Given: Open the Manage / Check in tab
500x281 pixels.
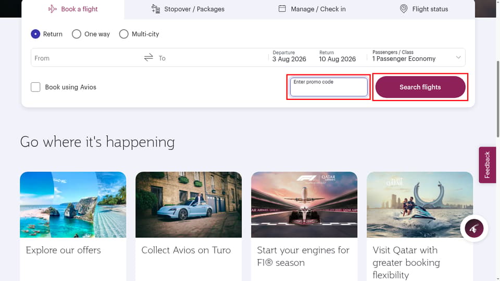Looking at the screenshot, I should [x=312, y=9].
